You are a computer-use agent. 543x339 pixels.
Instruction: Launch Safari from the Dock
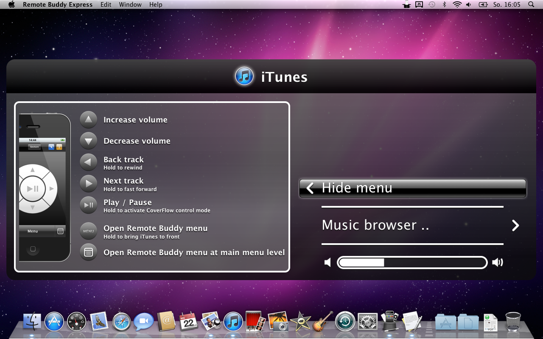(x=122, y=322)
